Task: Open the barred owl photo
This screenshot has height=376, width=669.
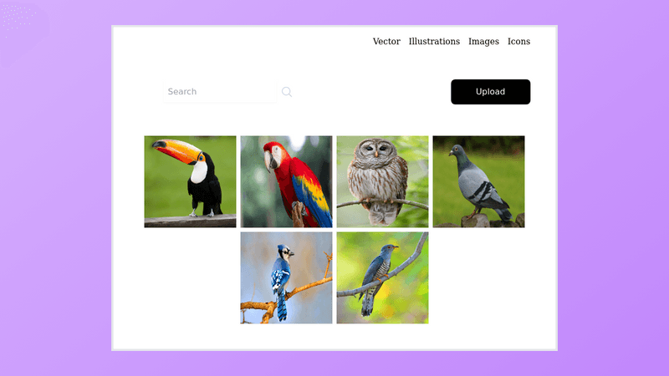Action: pyautogui.click(x=382, y=181)
